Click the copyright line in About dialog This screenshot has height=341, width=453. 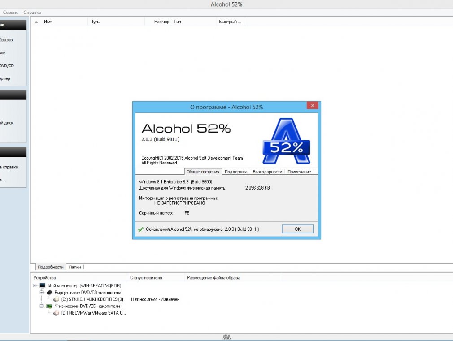click(x=192, y=158)
